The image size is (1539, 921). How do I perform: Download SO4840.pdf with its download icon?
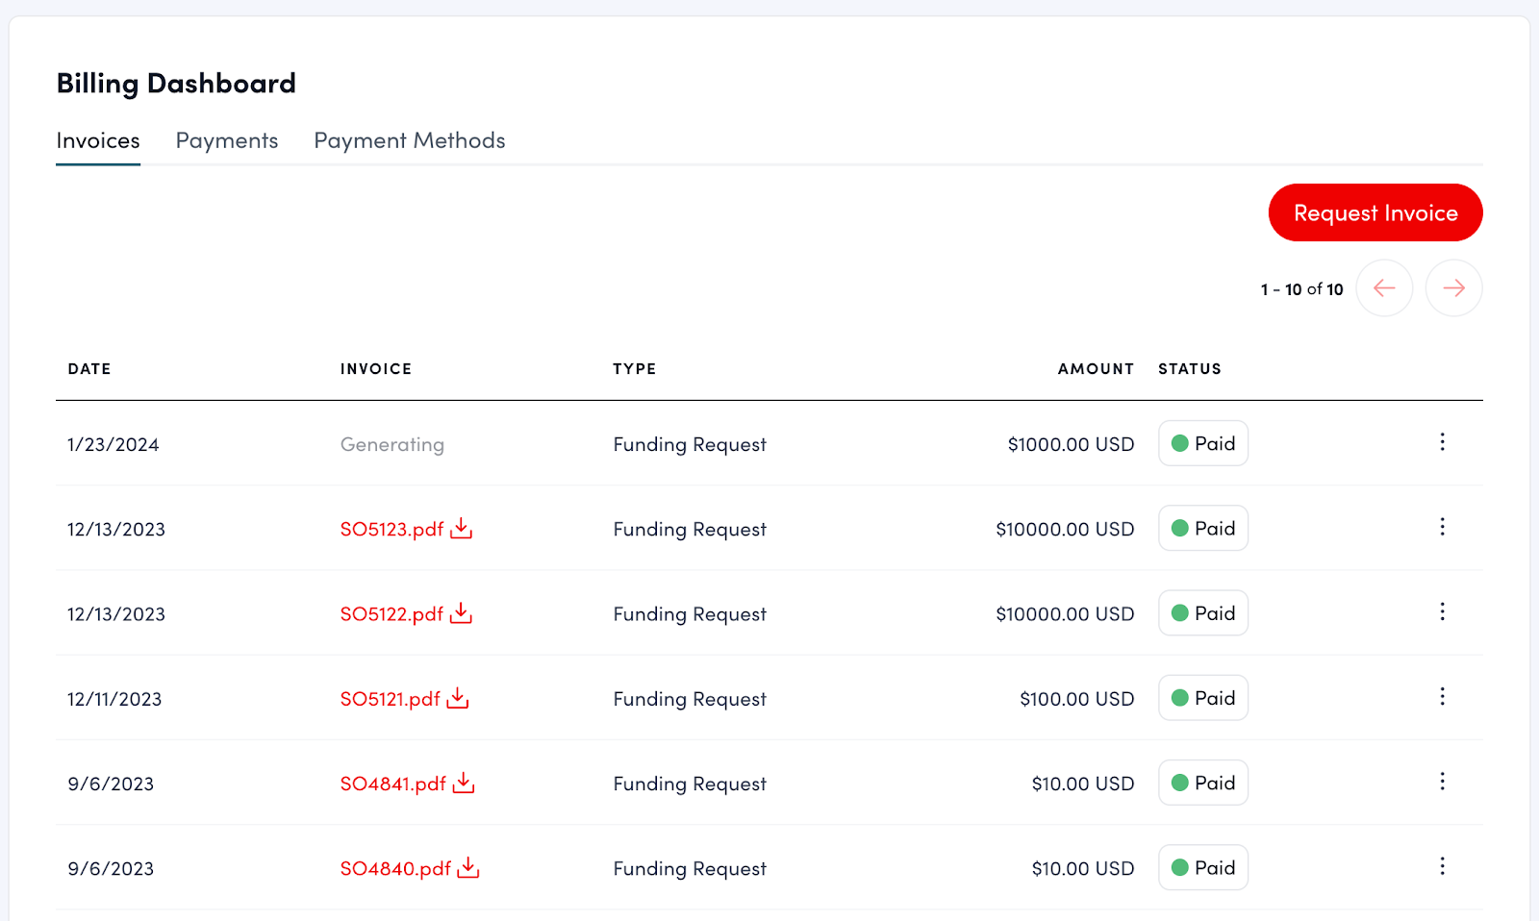click(x=468, y=867)
